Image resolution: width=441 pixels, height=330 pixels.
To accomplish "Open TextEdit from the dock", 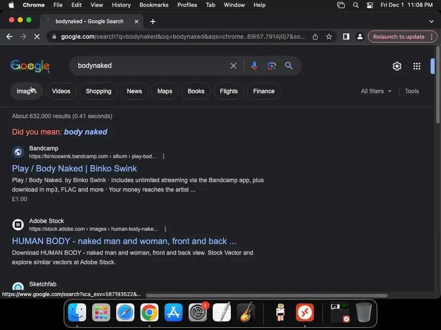I will point(222,312).
